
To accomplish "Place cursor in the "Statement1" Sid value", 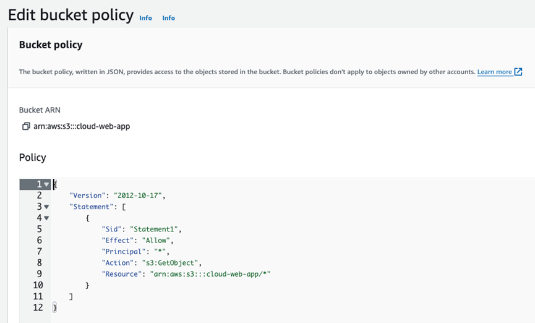I will coord(153,229).
